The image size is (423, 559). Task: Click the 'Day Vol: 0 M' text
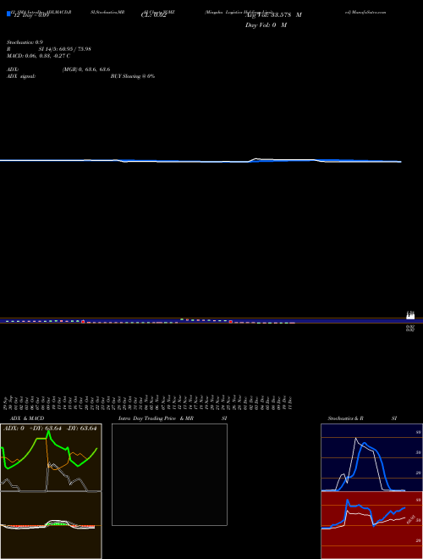tap(266, 25)
